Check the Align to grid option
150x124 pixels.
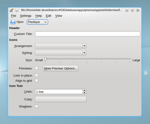point(37,81)
